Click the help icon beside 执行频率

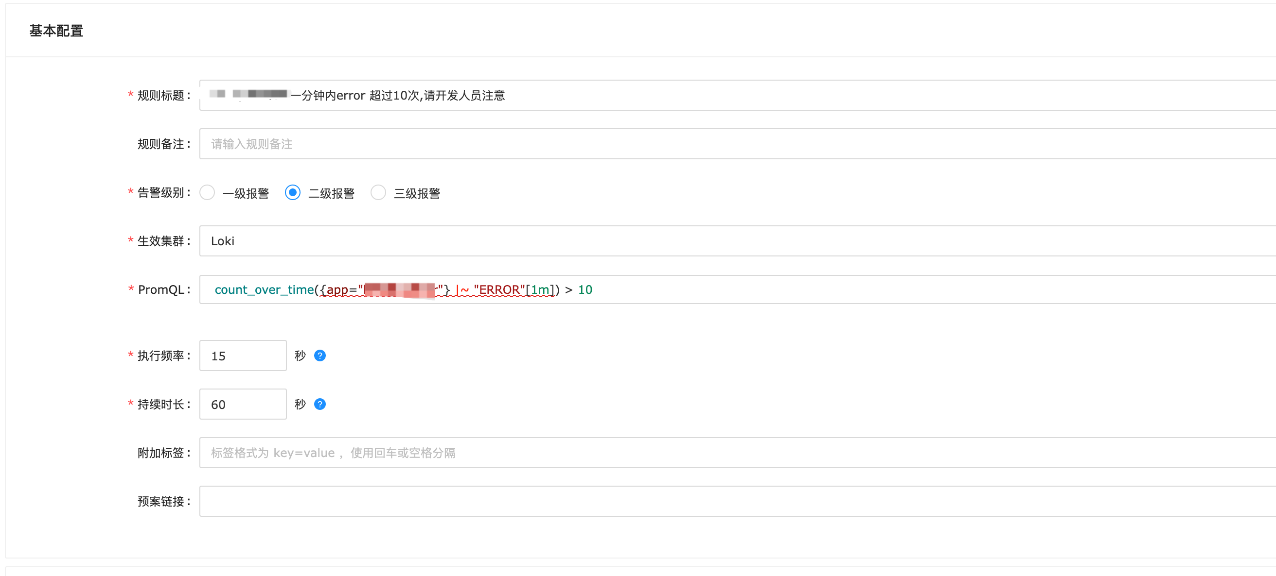320,356
